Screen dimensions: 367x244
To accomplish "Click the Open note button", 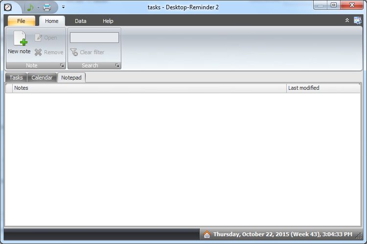I will (46, 38).
